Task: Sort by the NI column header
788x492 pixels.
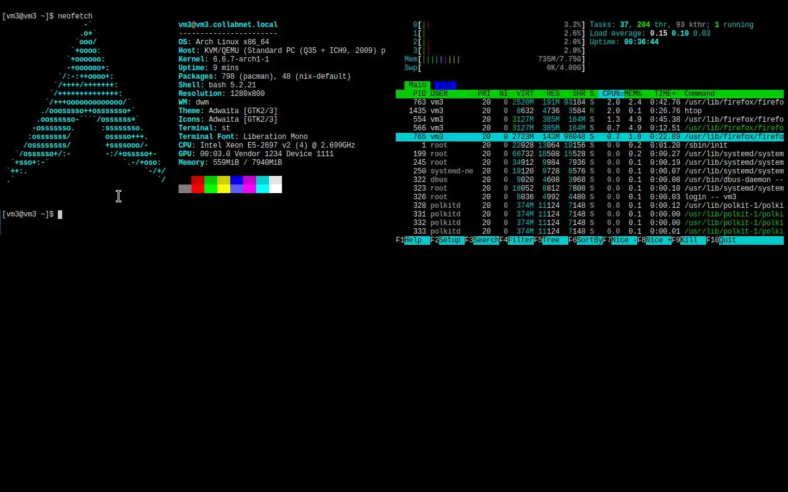Action: [504, 93]
